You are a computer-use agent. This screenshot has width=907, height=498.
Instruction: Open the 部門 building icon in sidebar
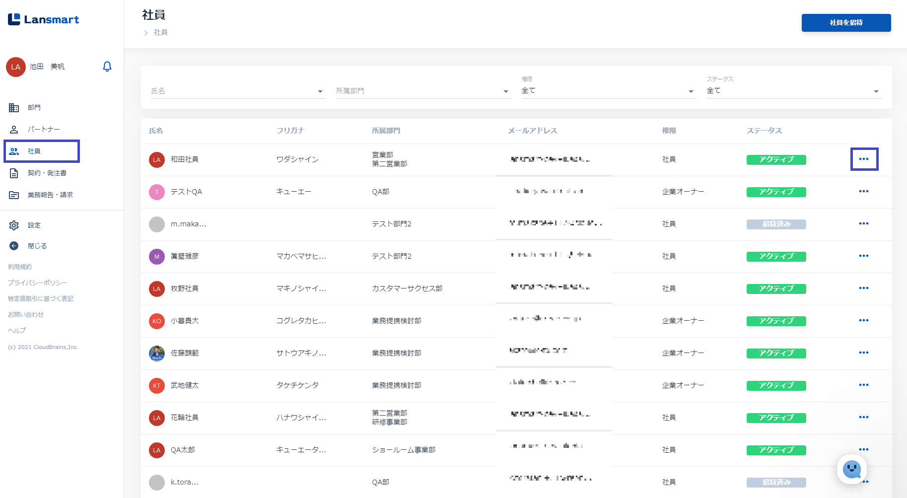tap(14, 108)
